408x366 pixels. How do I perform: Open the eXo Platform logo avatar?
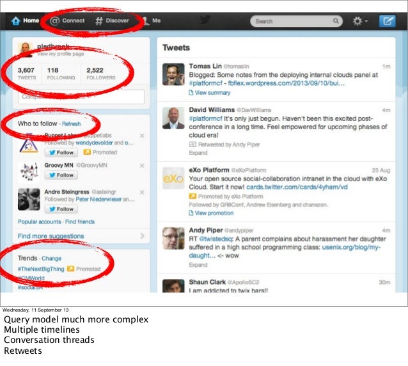click(x=173, y=179)
